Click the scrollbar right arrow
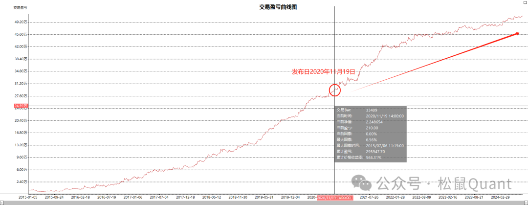This screenshot has width=528, height=205. pyautogui.click(x=526, y=203)
